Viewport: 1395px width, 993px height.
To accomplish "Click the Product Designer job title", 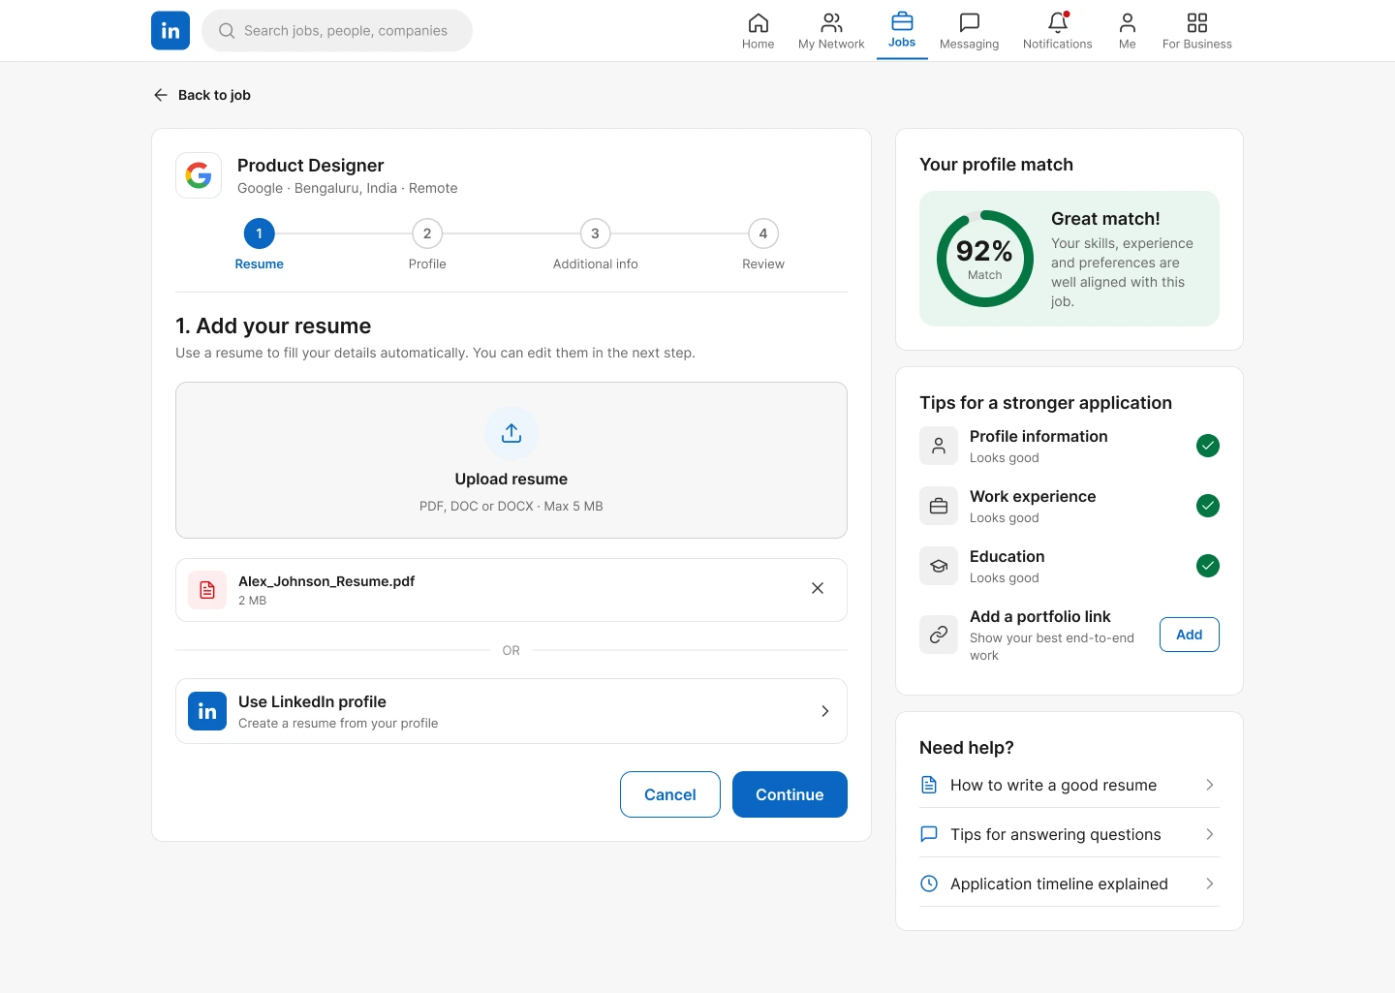I will (310, 166).
